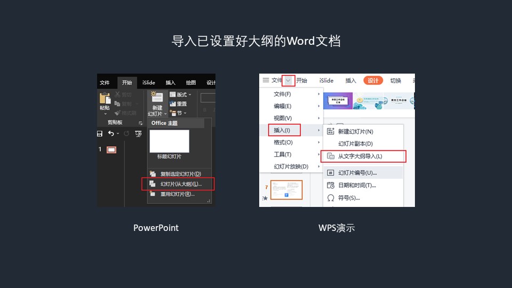Click the WPS hamburger menu icon
This screenshot has width=512, height=288.
[x=266, y=80]
